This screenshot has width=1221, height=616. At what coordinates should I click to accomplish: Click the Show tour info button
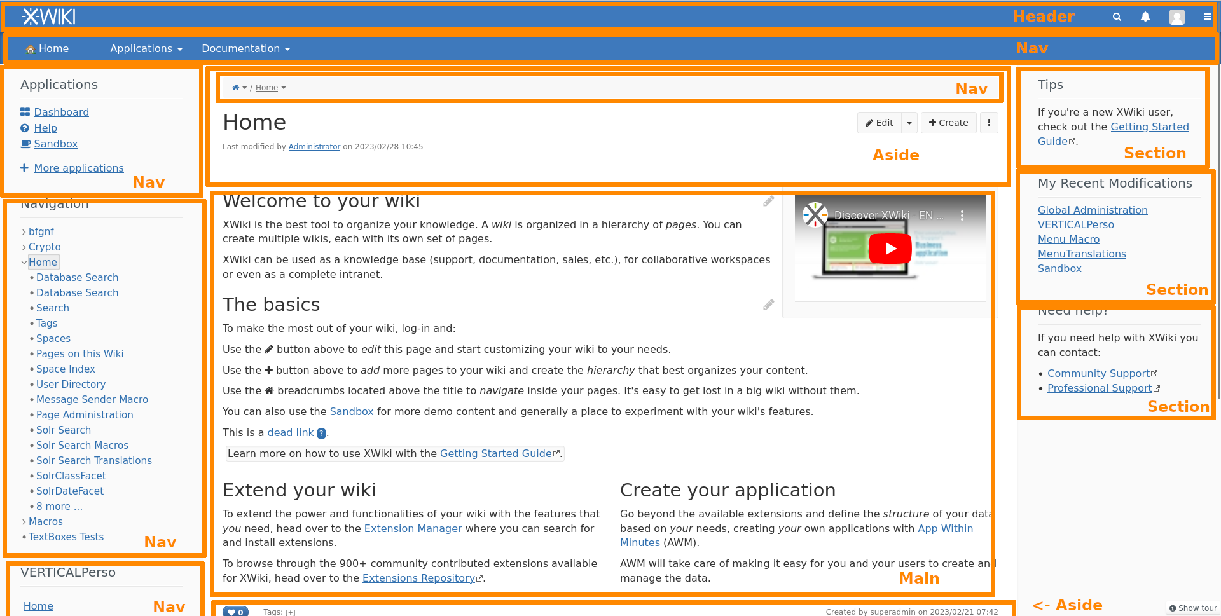[x=1193, y=608]
